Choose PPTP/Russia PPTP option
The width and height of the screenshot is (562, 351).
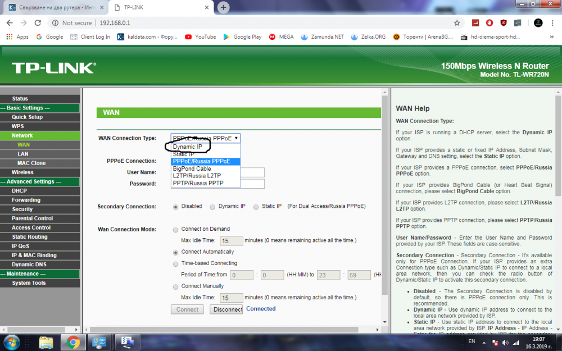[x=205, y=183]
